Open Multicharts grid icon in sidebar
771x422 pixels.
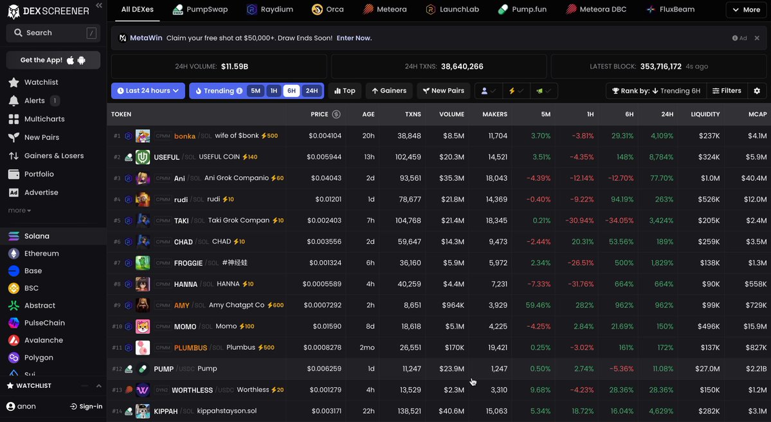pyautogui.click(x=14, y=119)
